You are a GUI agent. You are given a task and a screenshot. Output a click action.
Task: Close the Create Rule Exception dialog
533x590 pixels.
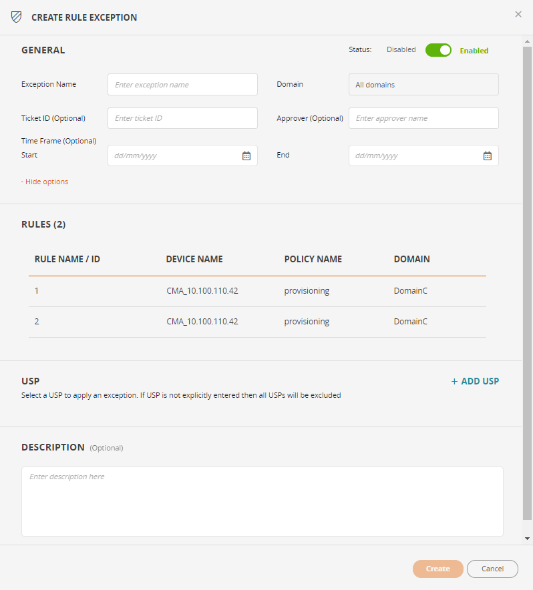tap(518, 14)
